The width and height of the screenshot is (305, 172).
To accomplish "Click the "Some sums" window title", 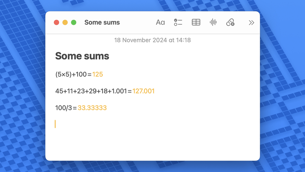I will click(102, 23).
